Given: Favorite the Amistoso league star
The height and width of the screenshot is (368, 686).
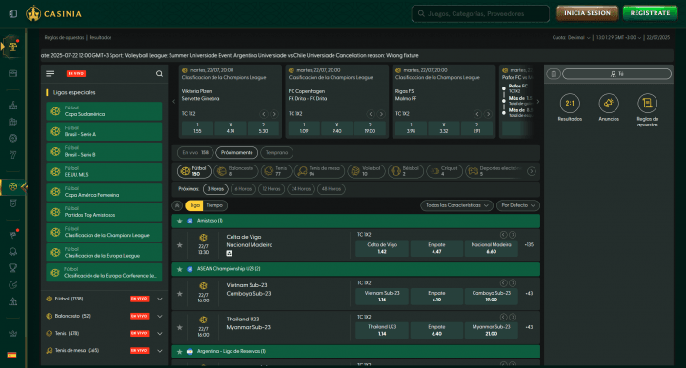Looking at the screenshot, I should [179, 221].
